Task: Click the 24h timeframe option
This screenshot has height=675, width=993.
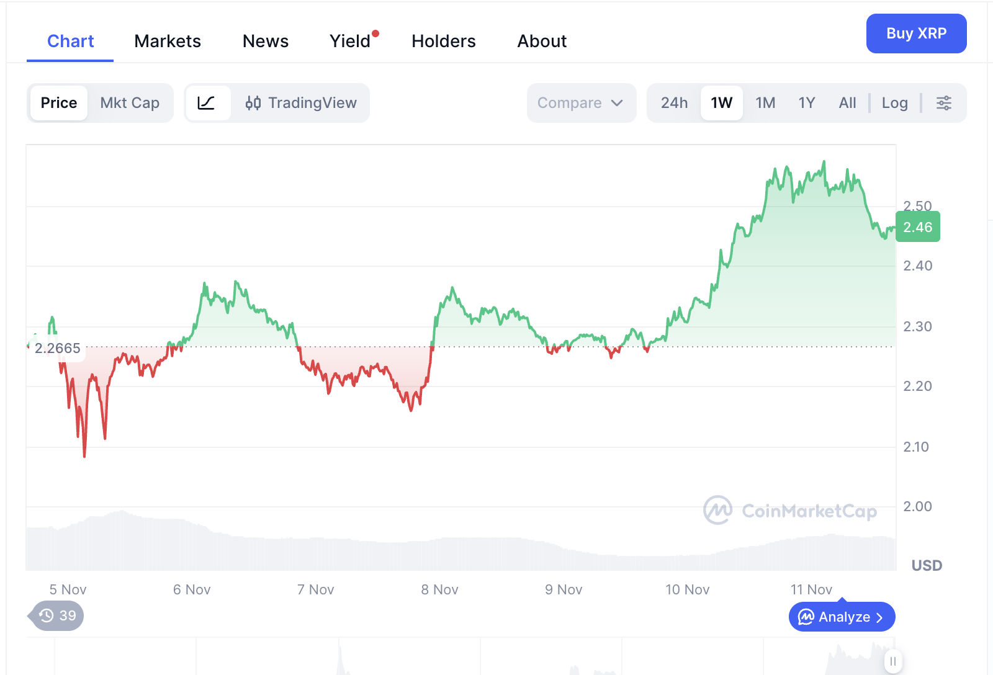Action: 674,103
